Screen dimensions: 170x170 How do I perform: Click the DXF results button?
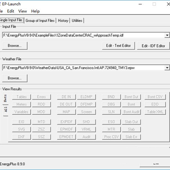22,137
